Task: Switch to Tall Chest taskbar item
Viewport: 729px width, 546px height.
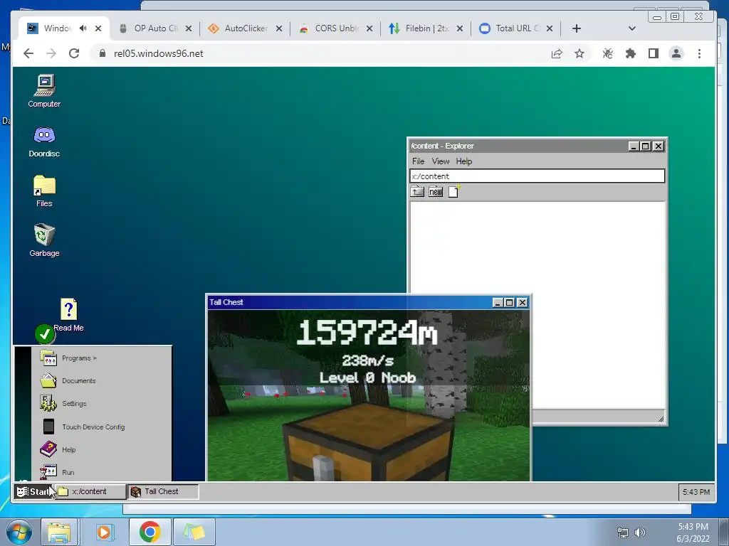Action: [x=163, y=492]
